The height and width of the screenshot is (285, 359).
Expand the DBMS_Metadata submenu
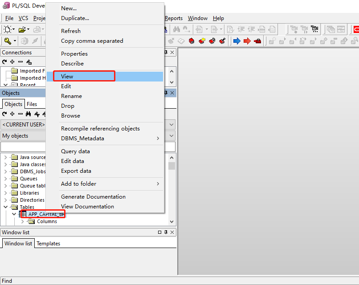coord(105,138)
